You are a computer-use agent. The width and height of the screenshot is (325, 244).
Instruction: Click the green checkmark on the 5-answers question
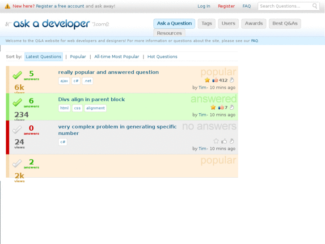click(x=17, y=75)
